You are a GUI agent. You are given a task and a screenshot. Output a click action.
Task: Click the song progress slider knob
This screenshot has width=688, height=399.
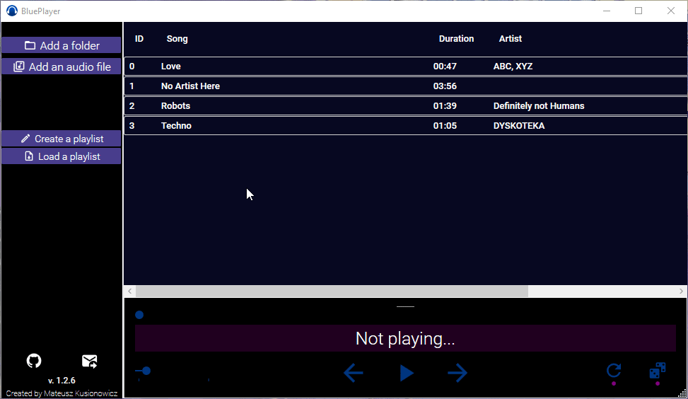(x=139, y=315)
